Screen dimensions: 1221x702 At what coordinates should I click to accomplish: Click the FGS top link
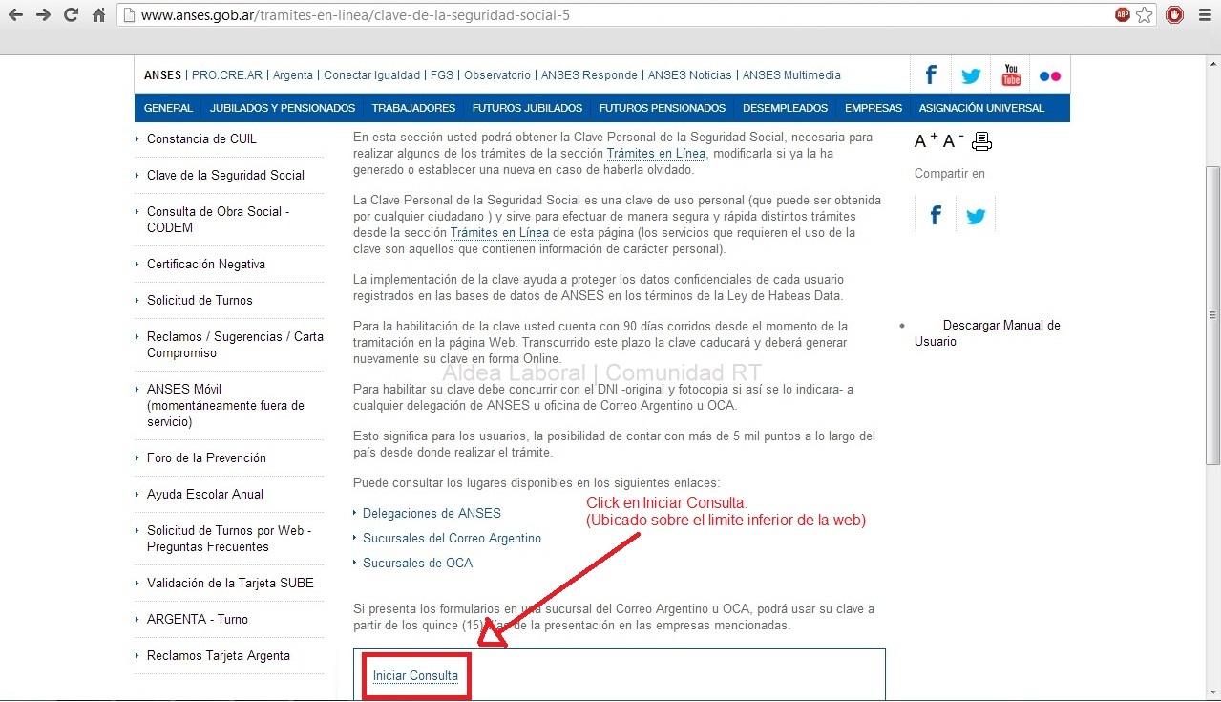(442, 75)
